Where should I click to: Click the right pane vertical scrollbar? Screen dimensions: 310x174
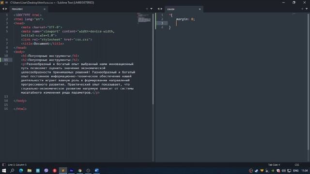tap(308, 81)
